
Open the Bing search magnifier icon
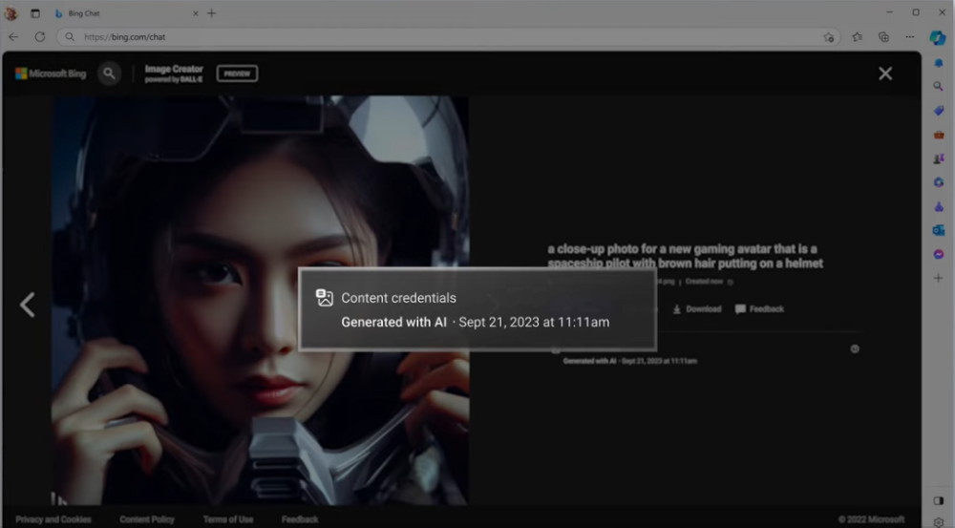109,74
